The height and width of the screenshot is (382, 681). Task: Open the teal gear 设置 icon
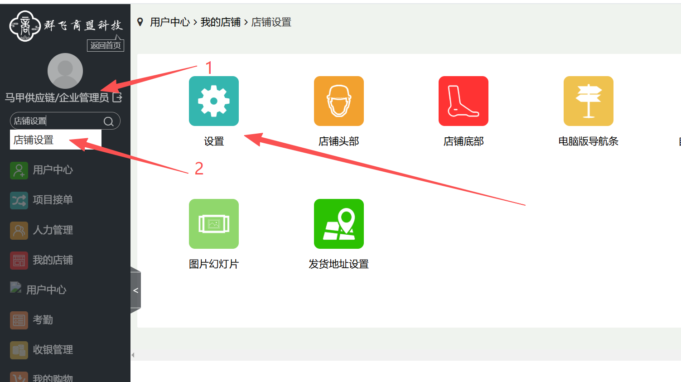pos(213,101)
